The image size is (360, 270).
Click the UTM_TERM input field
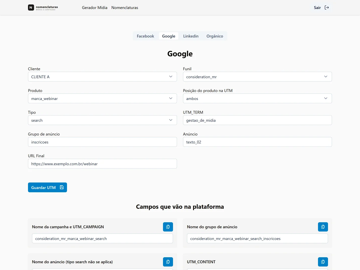pyautogui.click(x=257, y=120)
